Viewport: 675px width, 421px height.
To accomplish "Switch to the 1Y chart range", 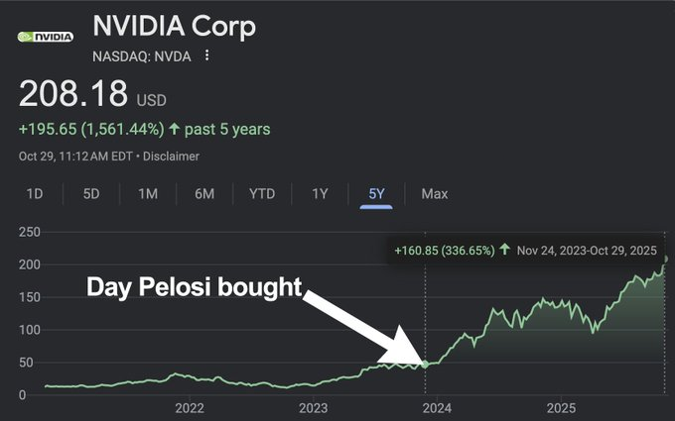I will (x=320, y=194).
